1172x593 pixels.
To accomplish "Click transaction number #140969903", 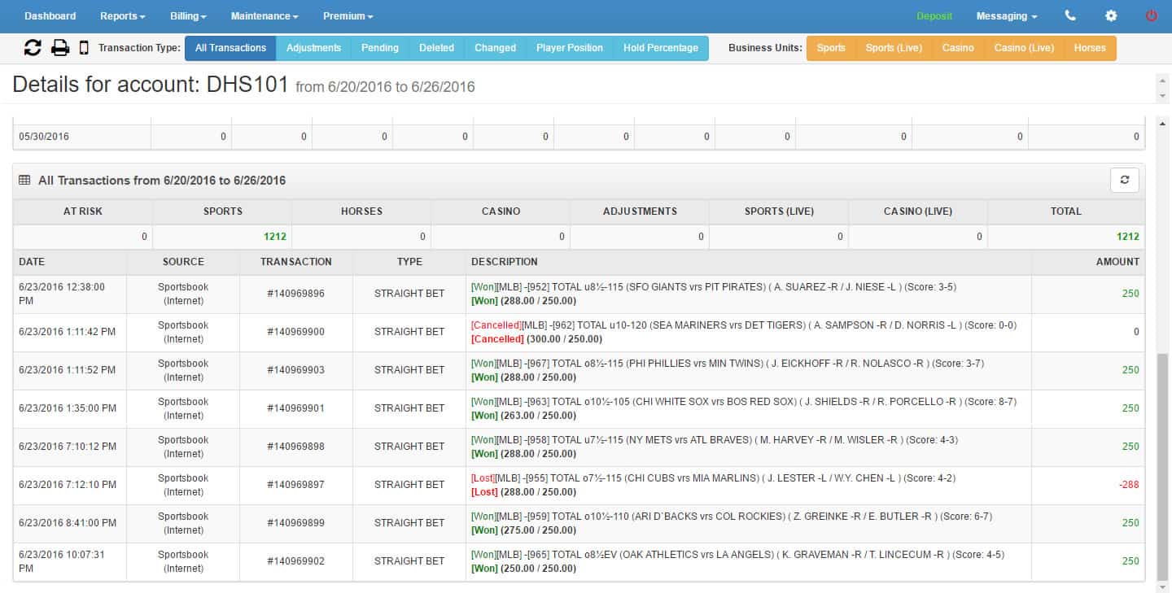I will coord(295,370).
